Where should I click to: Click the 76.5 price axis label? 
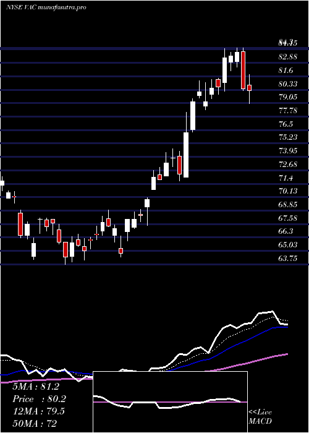[x=286, y=124]
